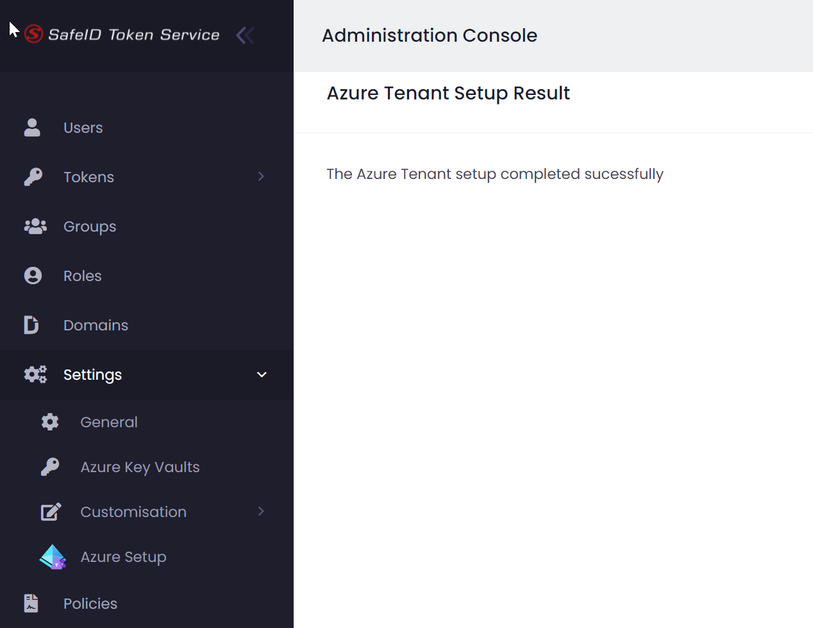Click the Tokens key icon

pos(33,177)
